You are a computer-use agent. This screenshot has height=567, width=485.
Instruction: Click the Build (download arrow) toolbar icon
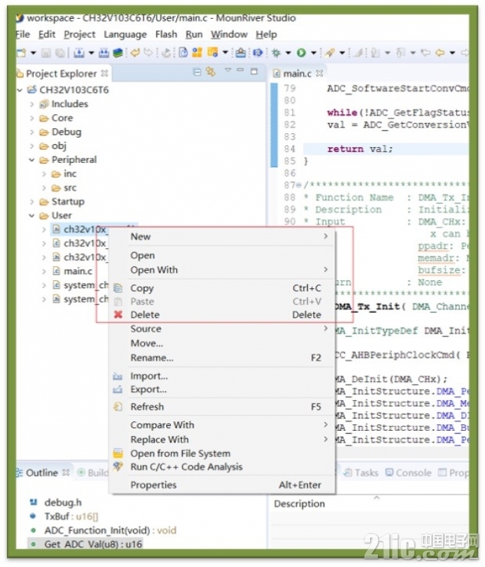coord(79,54)
